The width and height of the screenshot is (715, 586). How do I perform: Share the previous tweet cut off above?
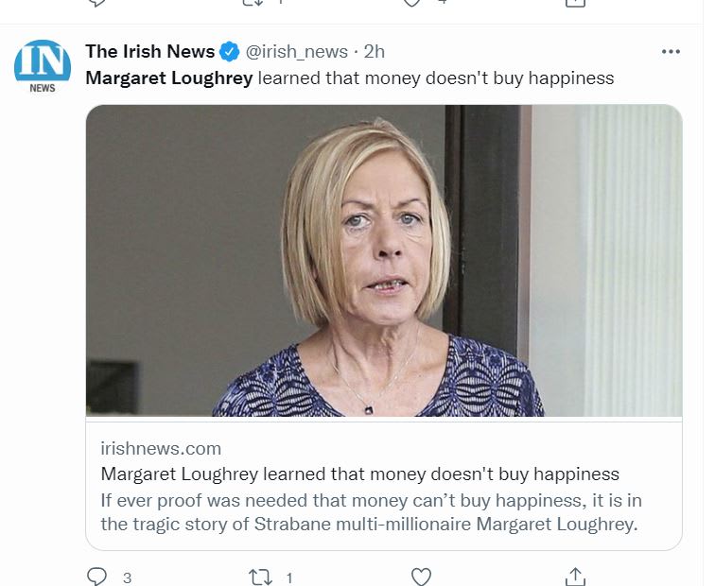[x=575, y=3]
